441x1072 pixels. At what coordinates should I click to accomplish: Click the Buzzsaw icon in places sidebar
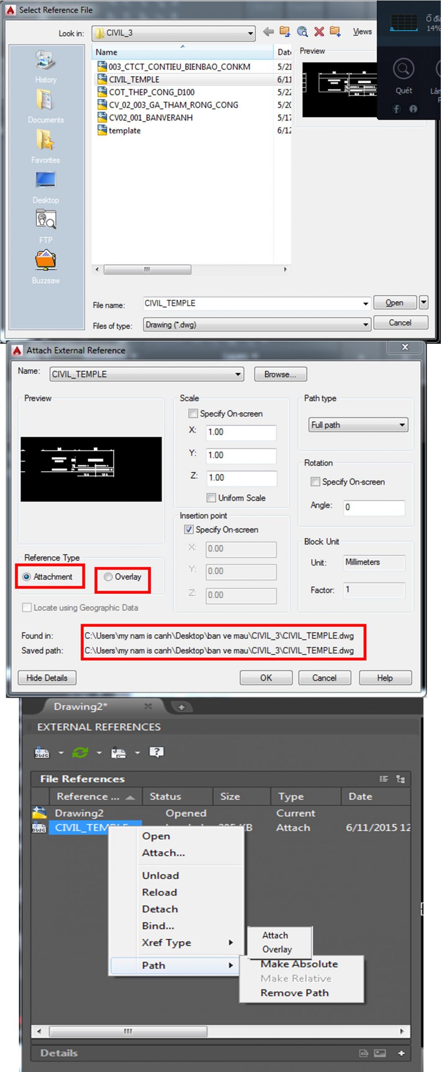tap(46, 260)
